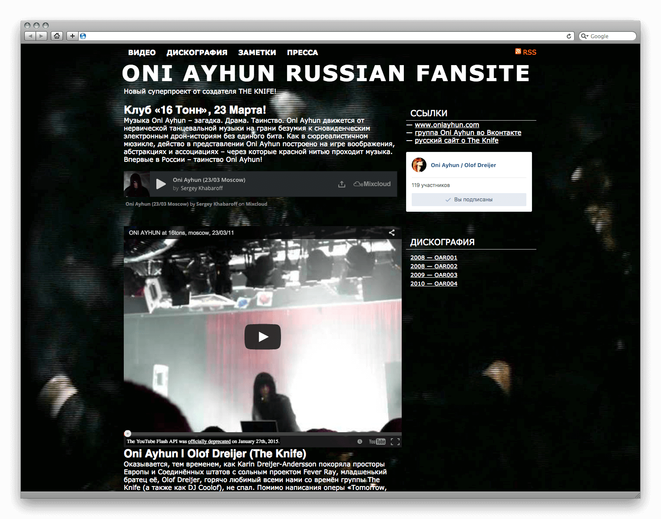Image resolution: width=661 pixels, height=519 pixels.
Task: Play the Mixcloud Oni Ayhun track
Action: pos(161,184)
